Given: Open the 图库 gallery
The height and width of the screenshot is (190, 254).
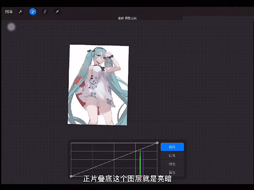Looking at the screenshot, I should [x=9, y=12].
